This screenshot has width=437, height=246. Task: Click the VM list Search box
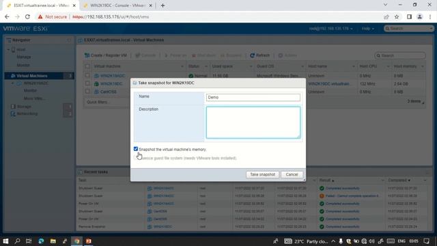coord(400,55)
